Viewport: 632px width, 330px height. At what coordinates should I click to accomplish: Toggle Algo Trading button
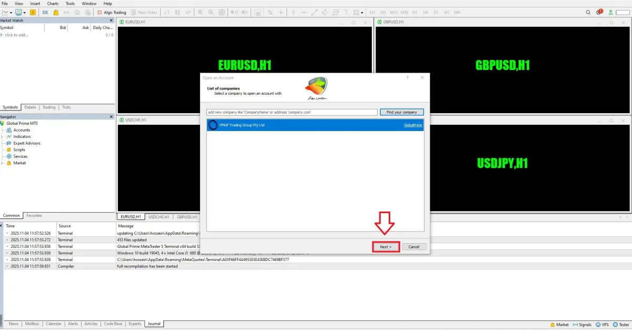[112, 12]
